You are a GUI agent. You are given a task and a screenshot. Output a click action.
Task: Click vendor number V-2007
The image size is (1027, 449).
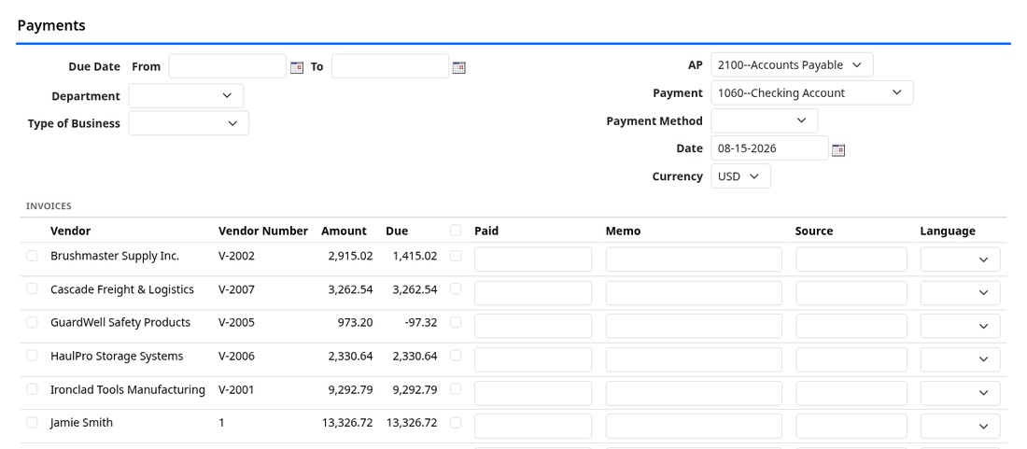[x=236, y=289]
